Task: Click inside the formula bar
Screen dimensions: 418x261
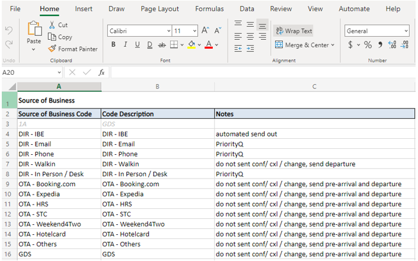Action: tap(263, 72)
